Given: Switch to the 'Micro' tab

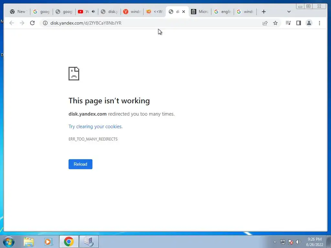Looking at the screenshot, I should (x=200, y=12).
